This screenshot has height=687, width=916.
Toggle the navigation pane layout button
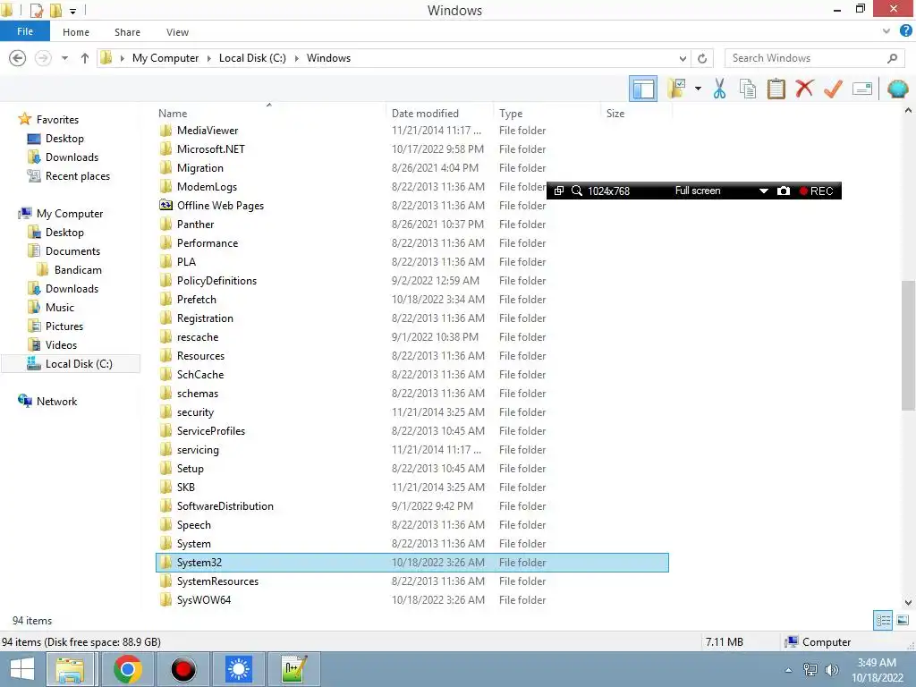(642, 89)
